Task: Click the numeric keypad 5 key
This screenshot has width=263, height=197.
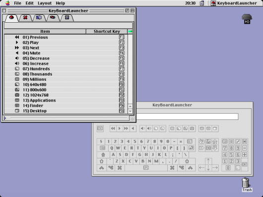Action: tap(231, 154)
